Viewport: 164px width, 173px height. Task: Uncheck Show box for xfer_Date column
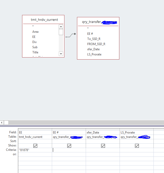pyautogui.click(x=103, y=146)
